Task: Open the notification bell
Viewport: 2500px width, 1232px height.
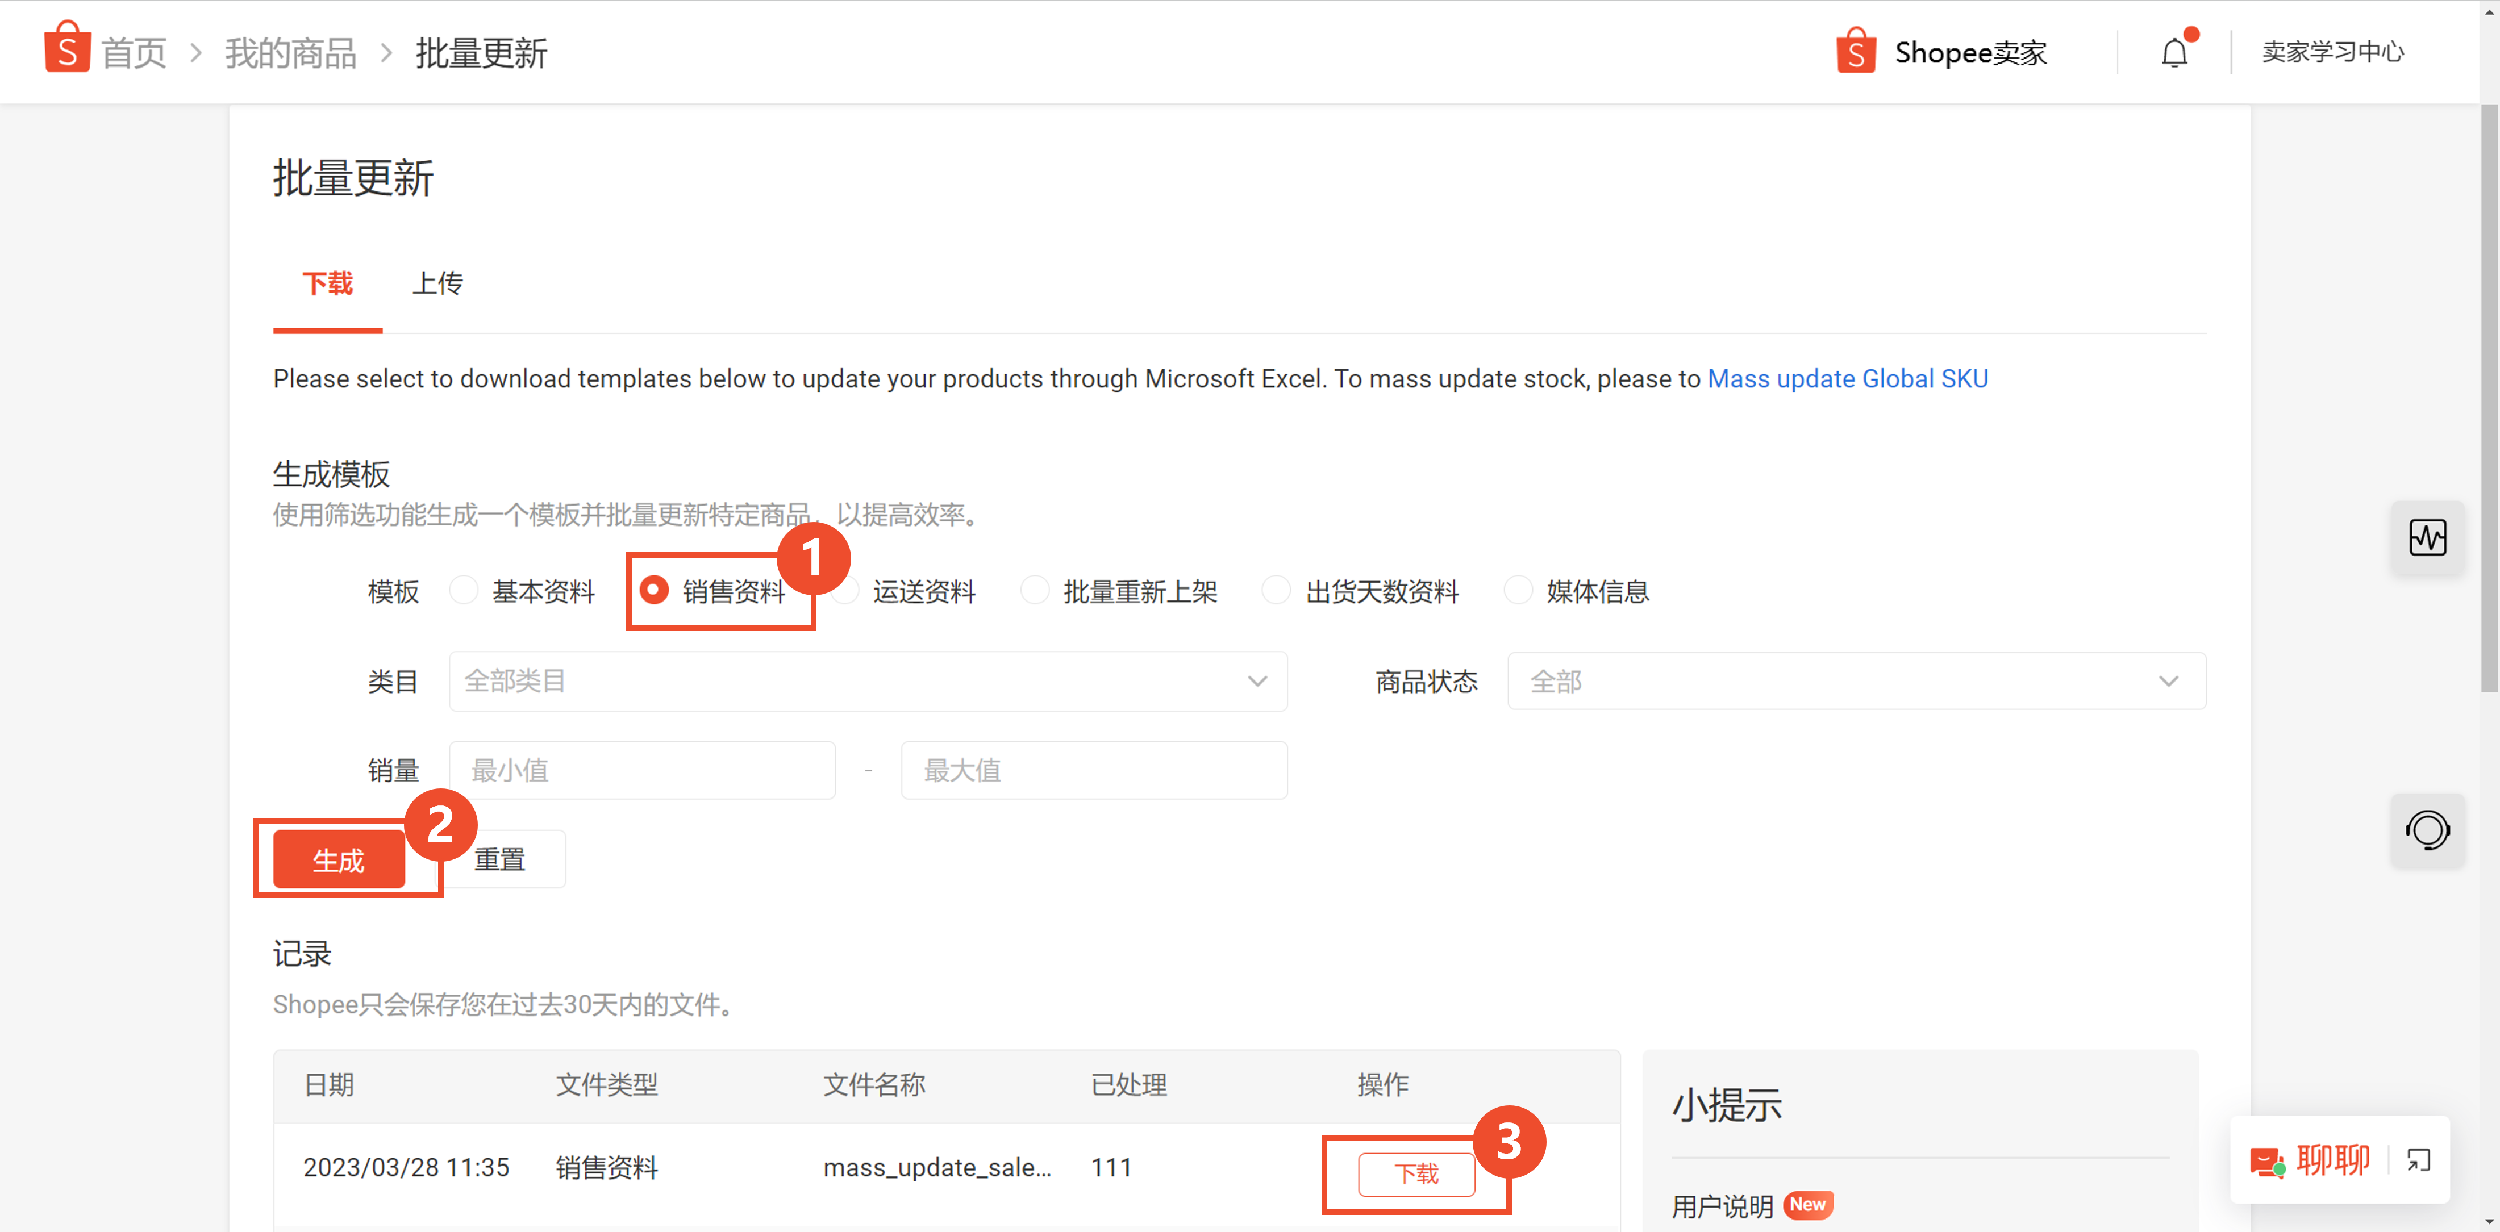Action: 2174,52
